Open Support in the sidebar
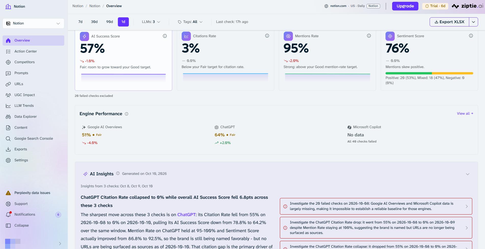The image size is (485, 249). (33, 204)
